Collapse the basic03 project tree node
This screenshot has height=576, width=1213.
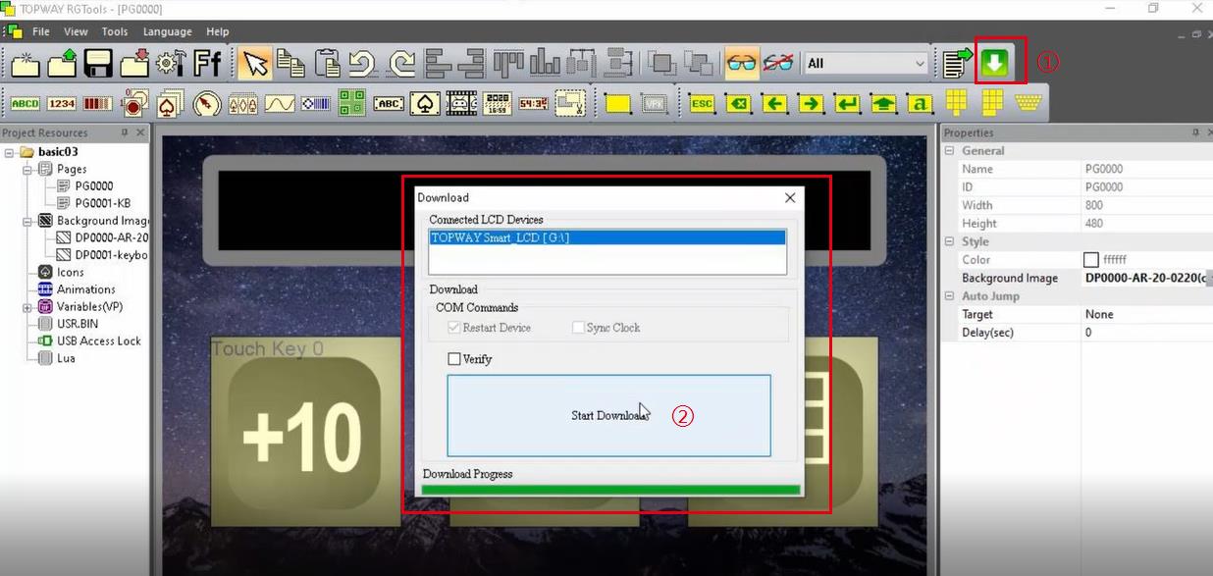pos(9,152)
